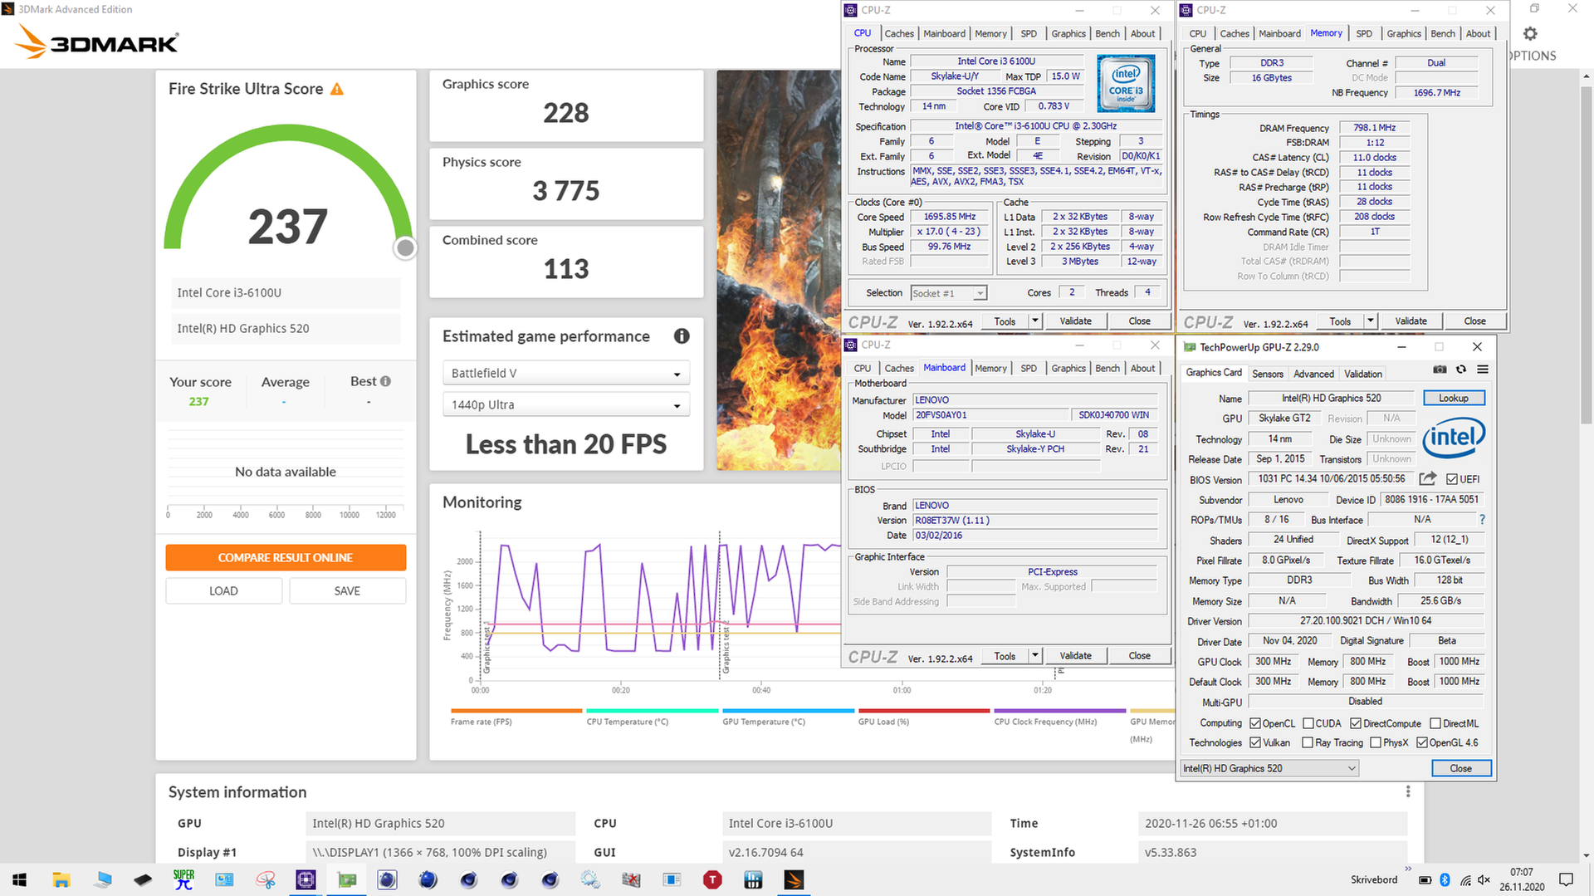Open SPD tab in CPU-Z Memory window
The width and height of the screenshot is (1594, 896).
(1364, 34)
